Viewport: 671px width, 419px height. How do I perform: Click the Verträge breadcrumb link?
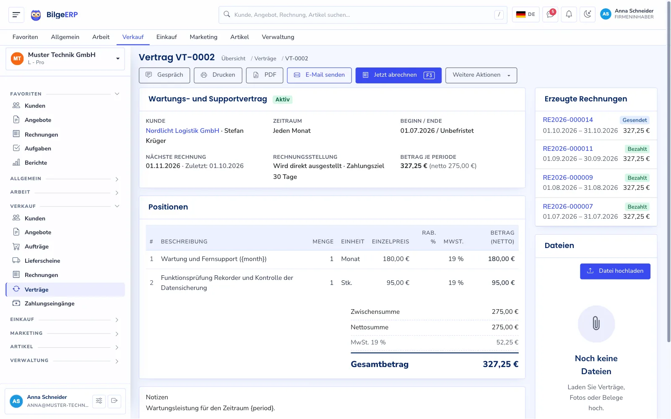click(265, 59)
